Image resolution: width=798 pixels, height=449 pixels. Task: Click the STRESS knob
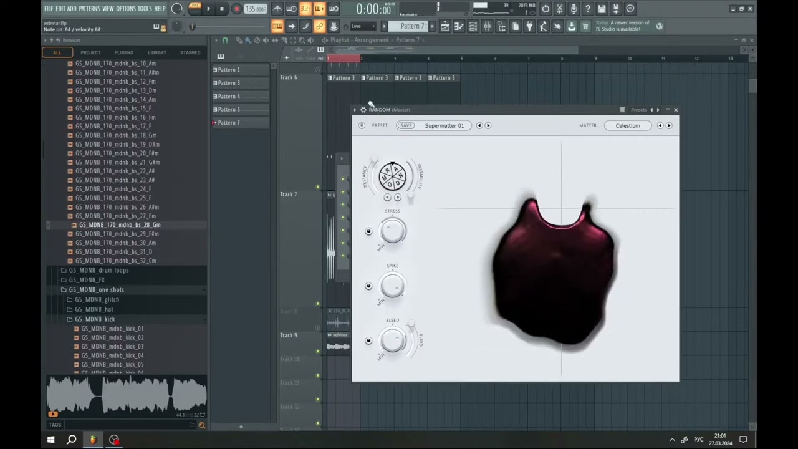click(392, 231)
